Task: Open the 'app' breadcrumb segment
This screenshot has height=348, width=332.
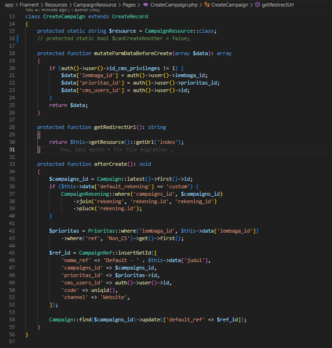Action: (9, 5)
